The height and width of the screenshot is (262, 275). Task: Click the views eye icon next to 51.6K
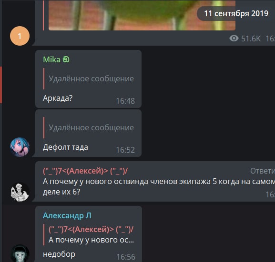coord(234,39)
